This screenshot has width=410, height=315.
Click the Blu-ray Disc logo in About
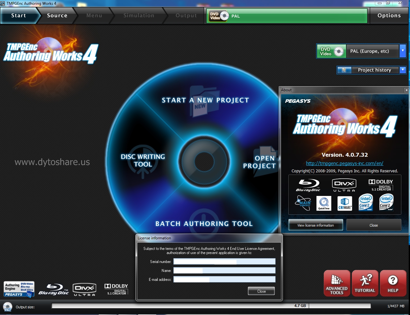tap(308, 185)
